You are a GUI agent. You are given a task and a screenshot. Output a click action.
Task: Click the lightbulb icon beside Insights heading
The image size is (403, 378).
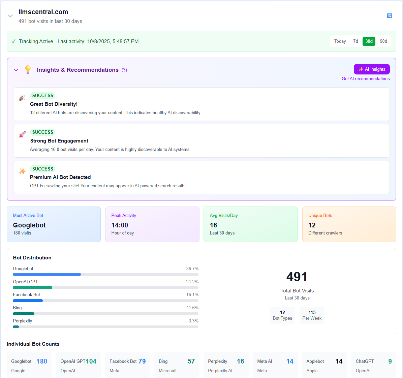28,70
